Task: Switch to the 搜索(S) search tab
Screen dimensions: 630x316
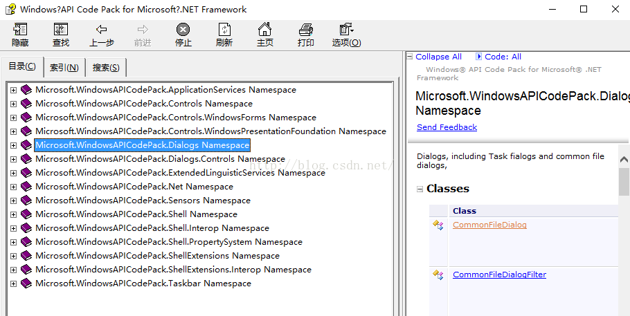Action: [x=106, y=68]
